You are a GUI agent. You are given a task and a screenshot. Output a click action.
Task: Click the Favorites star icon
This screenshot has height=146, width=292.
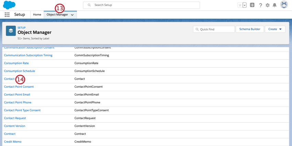(x=240, y=5)
